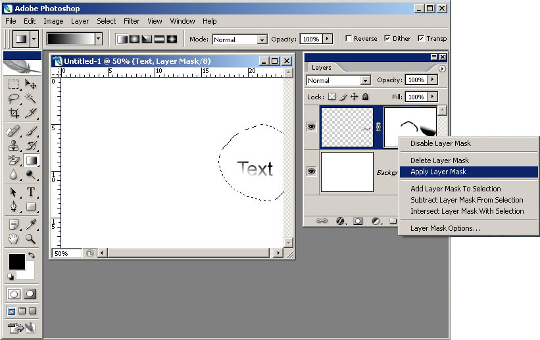Screen dimensions: 540x340
Task: Choose Delete Layer Mask
Action: click(469, 160)
